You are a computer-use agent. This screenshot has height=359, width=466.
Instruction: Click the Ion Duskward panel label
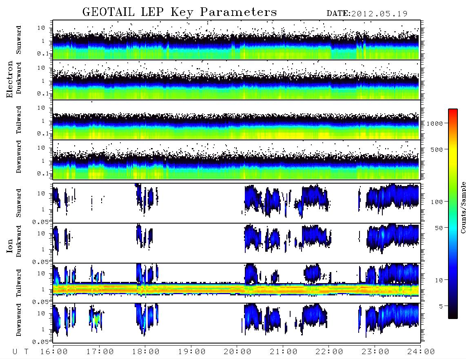tap(19, 242)
